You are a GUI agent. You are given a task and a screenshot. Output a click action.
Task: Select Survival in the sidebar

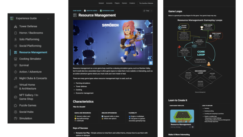coord(24,65)
